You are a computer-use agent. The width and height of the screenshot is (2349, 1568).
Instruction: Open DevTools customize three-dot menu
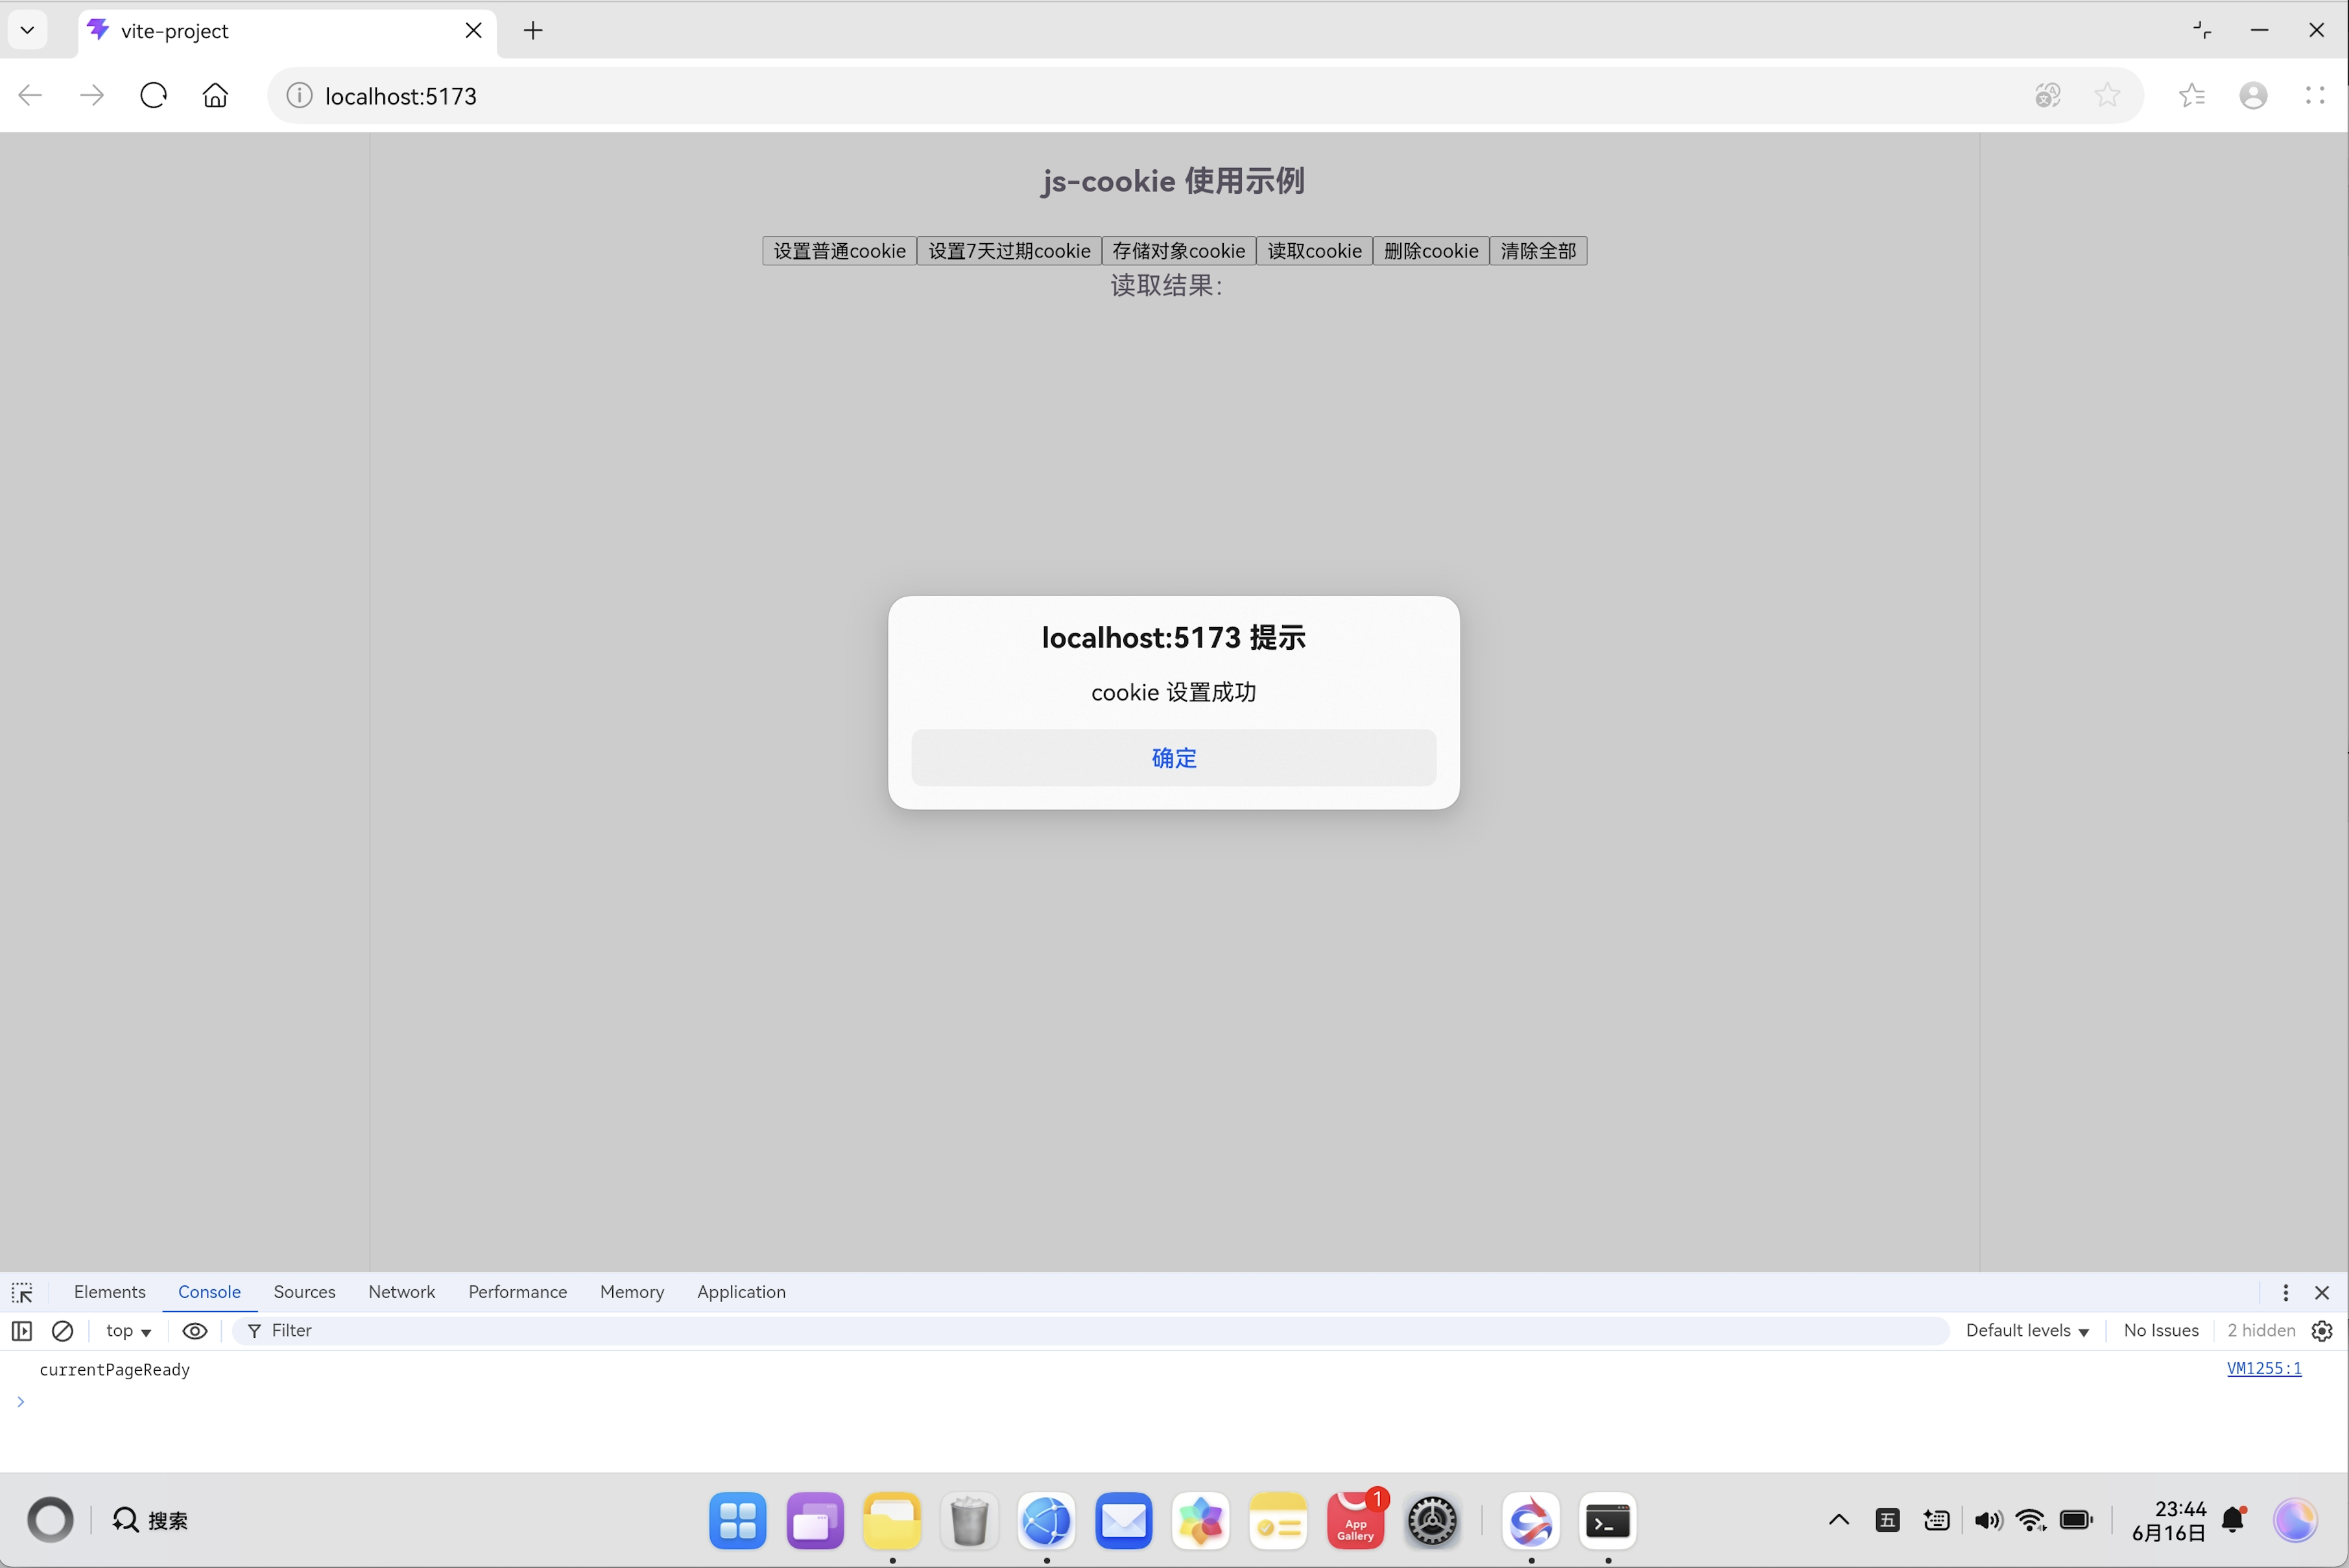(x=2285, y=1292)
